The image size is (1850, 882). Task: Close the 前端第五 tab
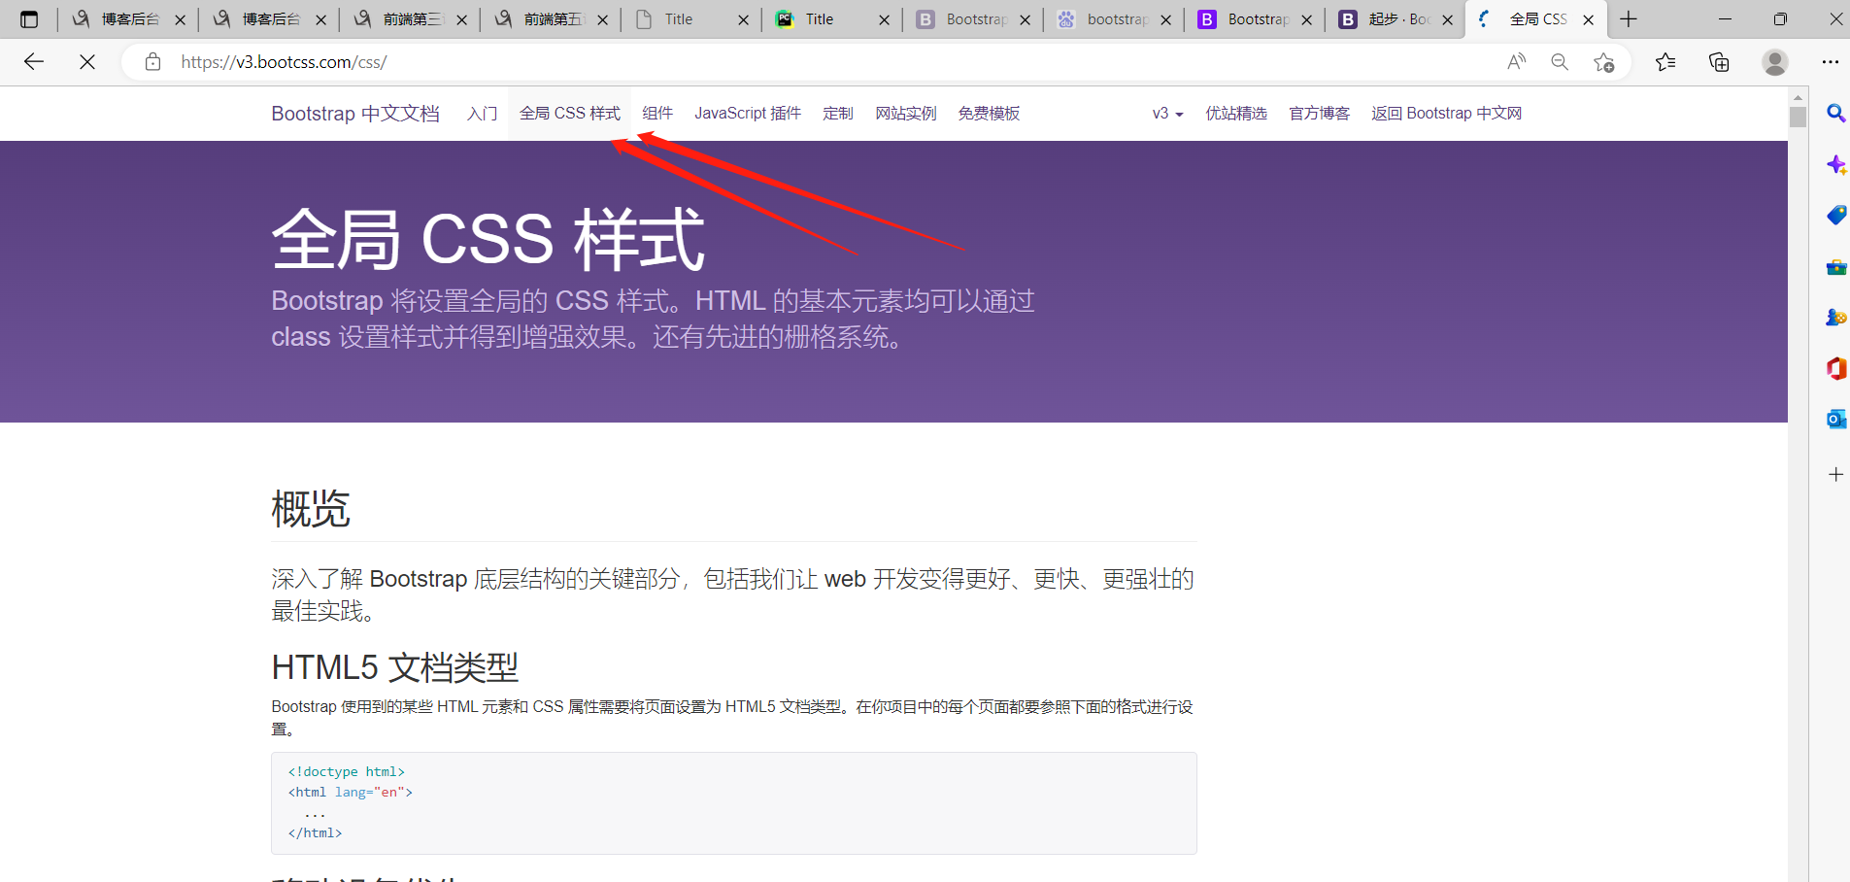602,19
